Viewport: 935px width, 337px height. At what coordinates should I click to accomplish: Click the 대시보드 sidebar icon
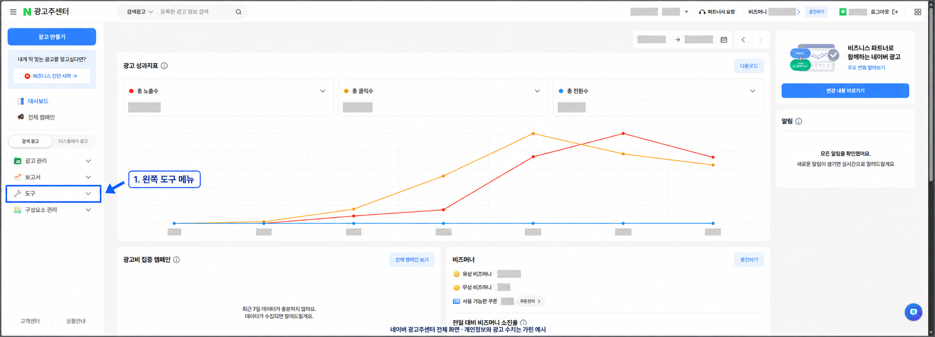pyautogui.click(x=20, y=101)
